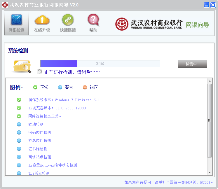Viewport: 218px width, 189px height.
Task: Click the scrollbar up arrow
Action: point(210,81)
